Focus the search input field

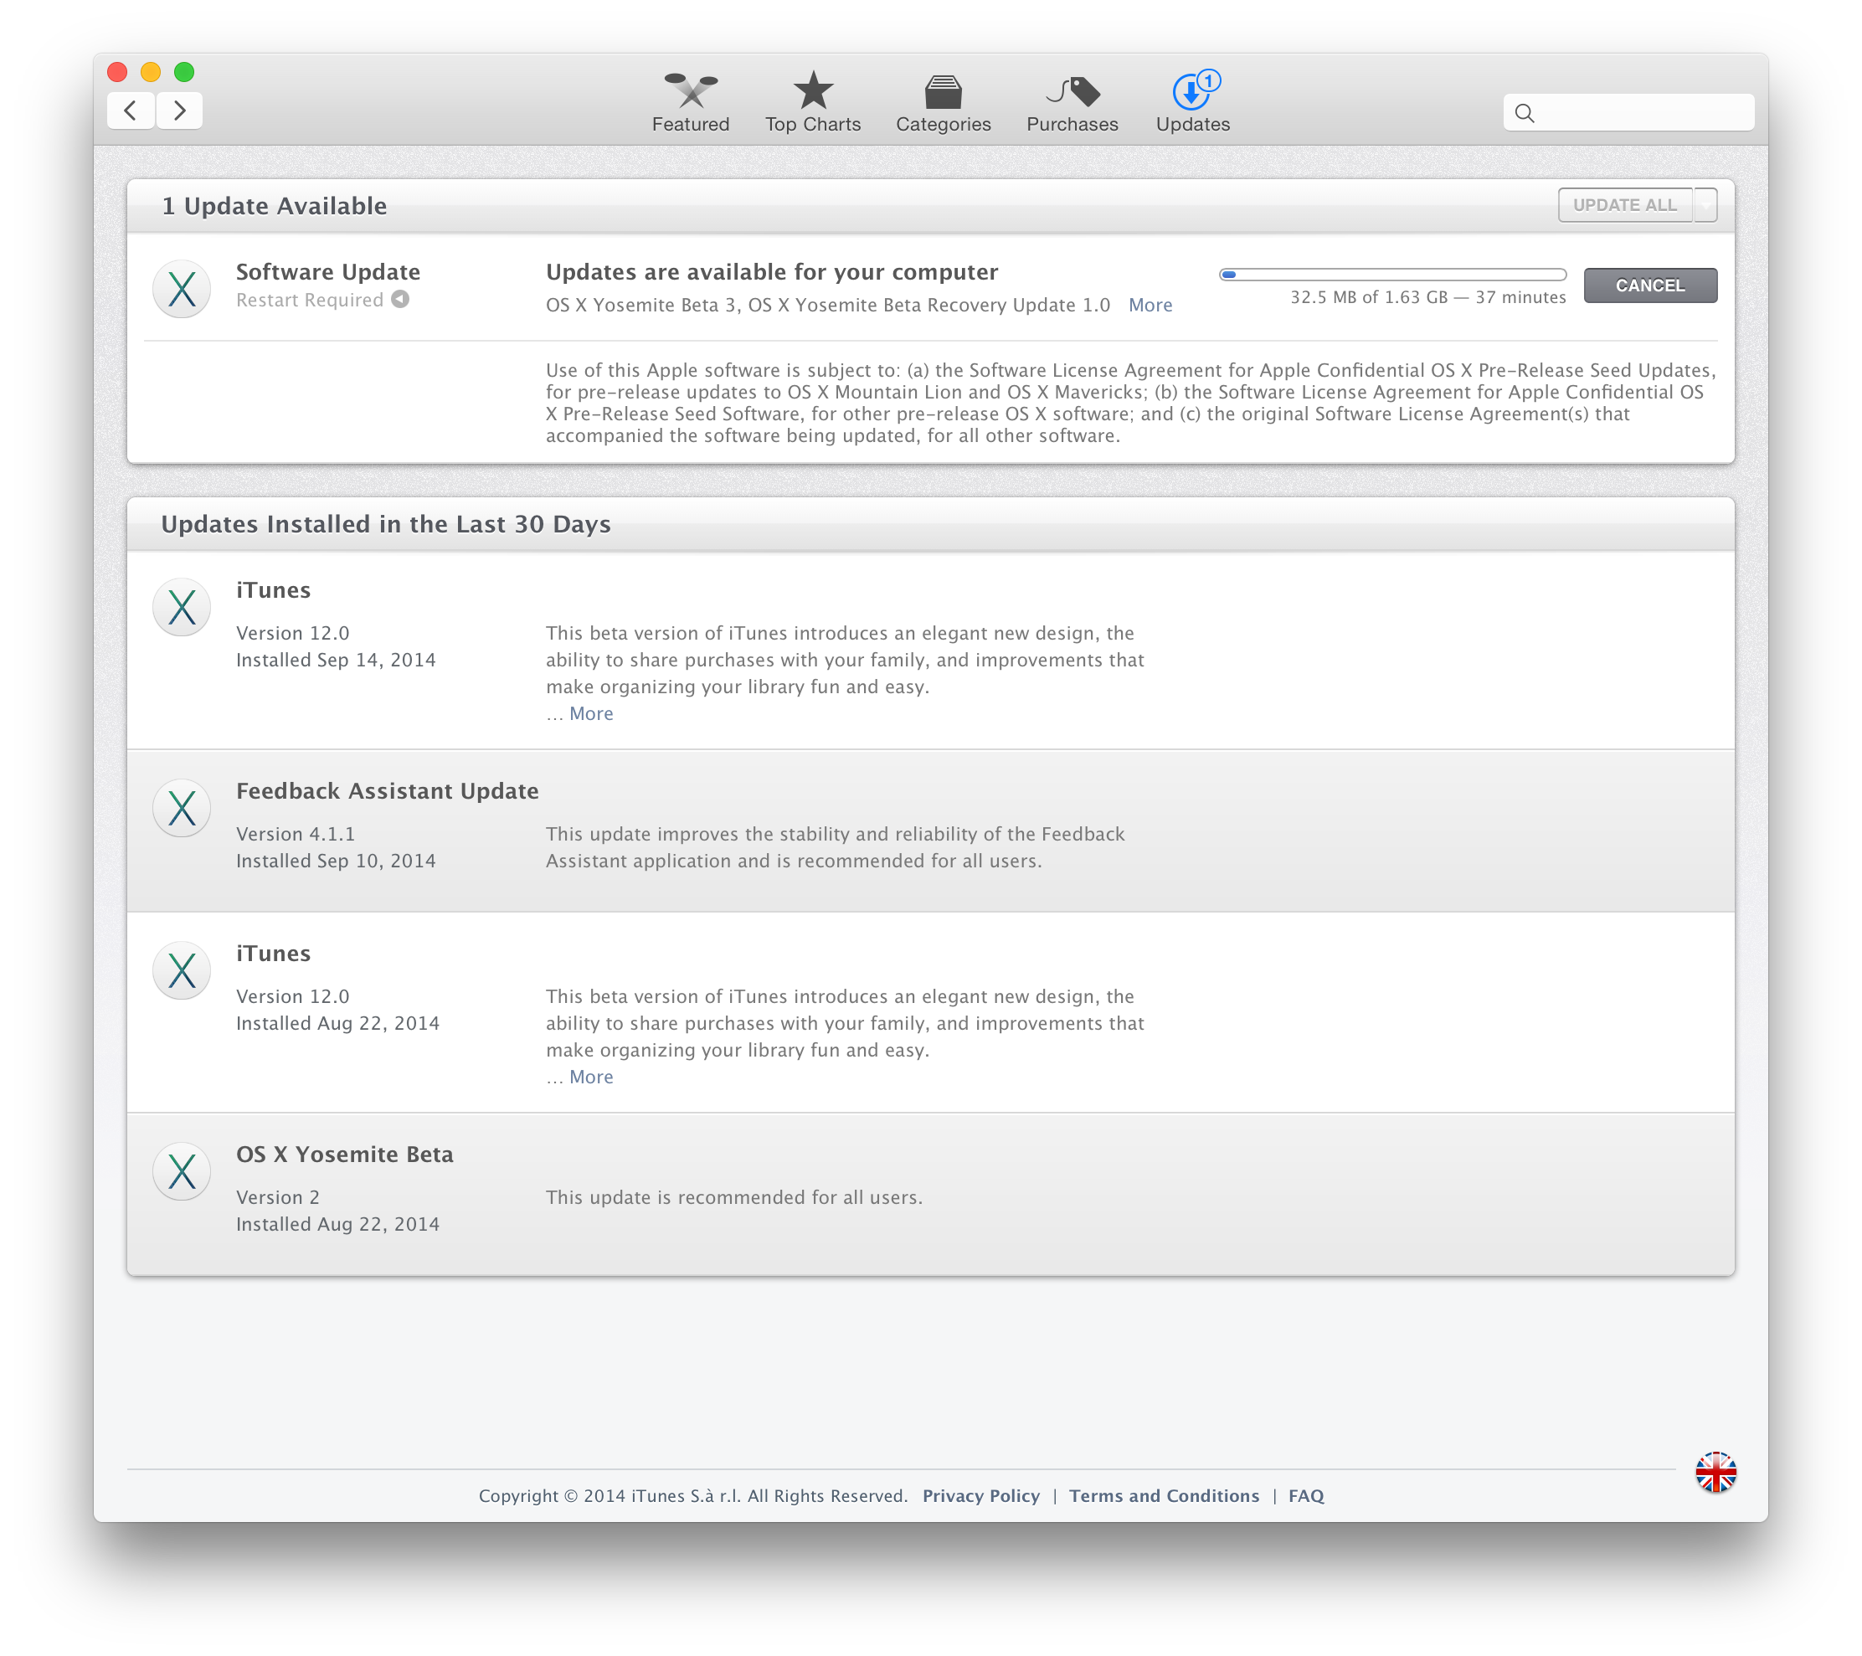click(x=1628, y=113)
